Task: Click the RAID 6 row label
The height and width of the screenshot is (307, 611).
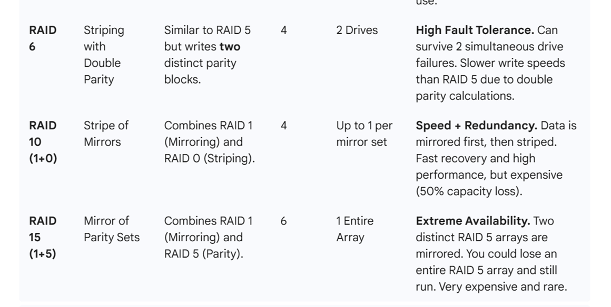Action: tap(42, 38)
